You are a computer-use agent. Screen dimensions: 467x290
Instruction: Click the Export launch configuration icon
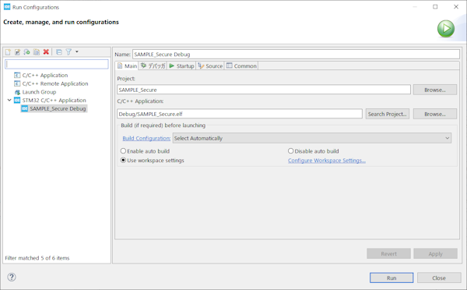tap(27, 52)
